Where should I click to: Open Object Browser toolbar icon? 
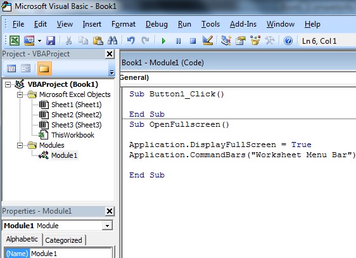[255, 41]
